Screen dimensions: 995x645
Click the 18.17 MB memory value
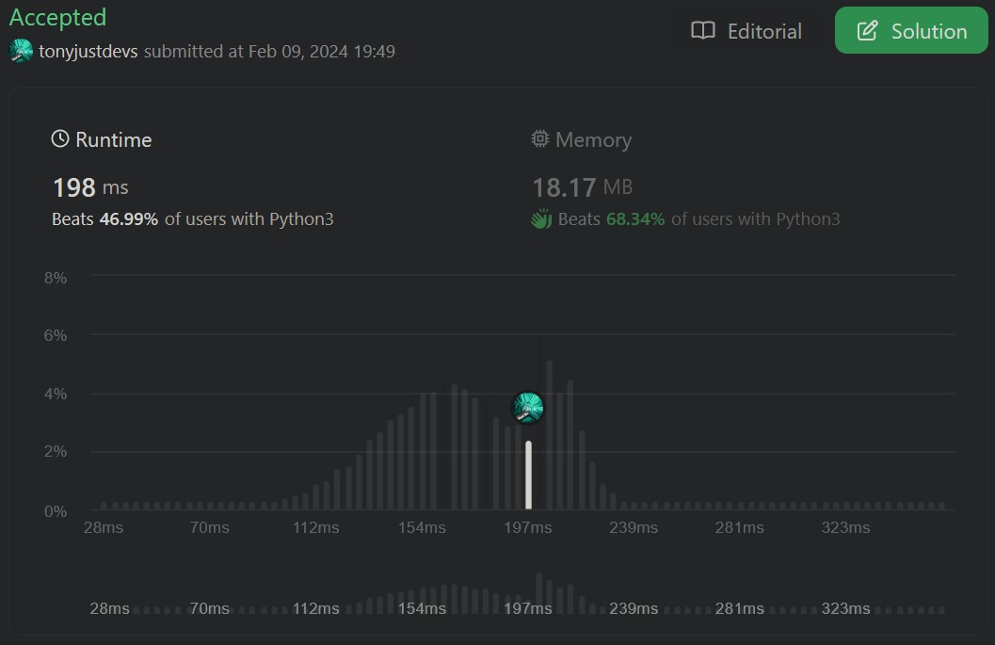(x=582, y=187)
